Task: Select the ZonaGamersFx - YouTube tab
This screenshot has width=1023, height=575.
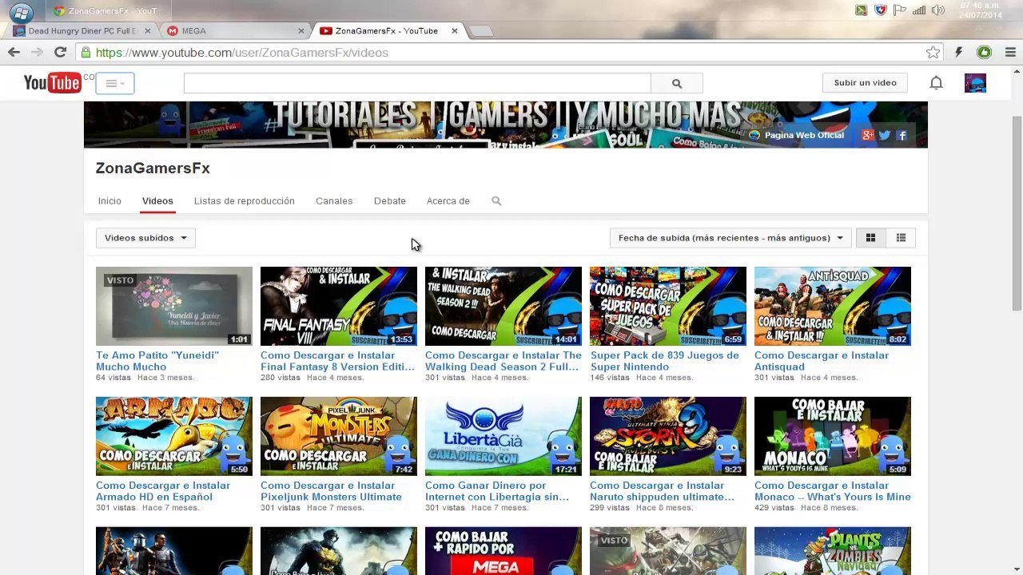Action: tap(388, 31)
